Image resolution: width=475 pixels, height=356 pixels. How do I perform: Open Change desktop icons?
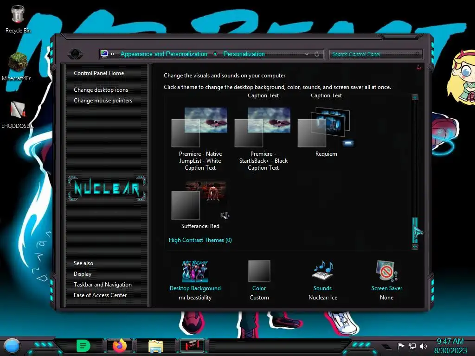(101, 90)
